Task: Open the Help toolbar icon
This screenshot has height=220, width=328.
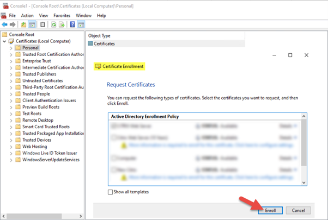Action: [x=72, y=24]
